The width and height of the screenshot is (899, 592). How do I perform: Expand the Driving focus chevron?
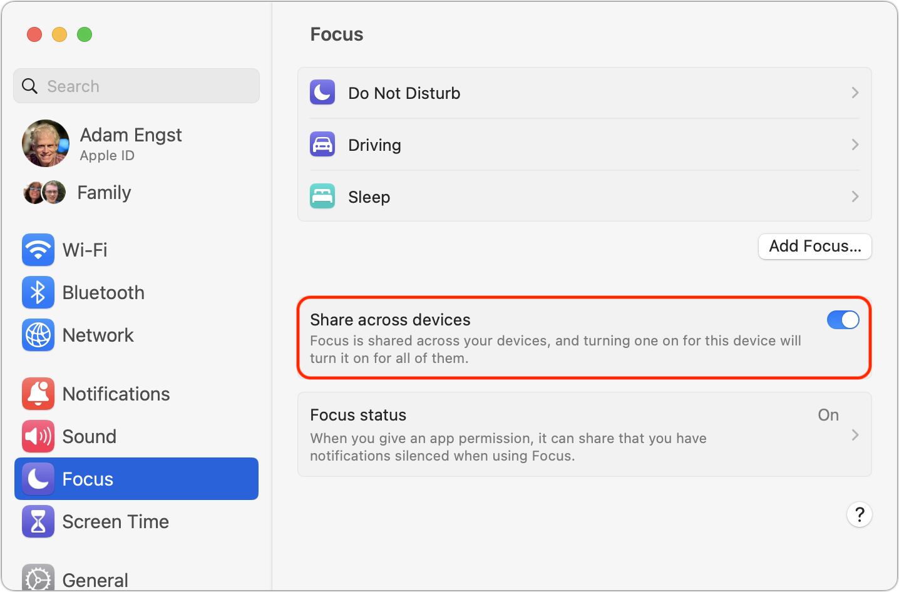point(855,145)
